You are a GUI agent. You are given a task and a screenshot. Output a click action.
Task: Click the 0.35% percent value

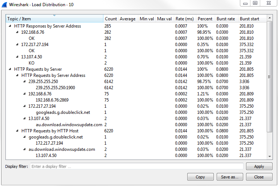click(203, 45)
